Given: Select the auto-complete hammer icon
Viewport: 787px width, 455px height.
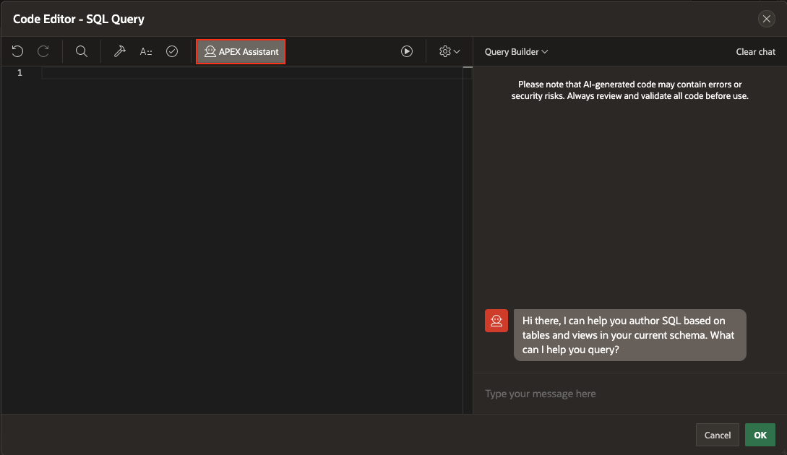Looking at the screenshot, I should point(119,51).
